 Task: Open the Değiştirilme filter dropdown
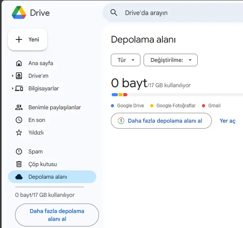tap(170, 60)
